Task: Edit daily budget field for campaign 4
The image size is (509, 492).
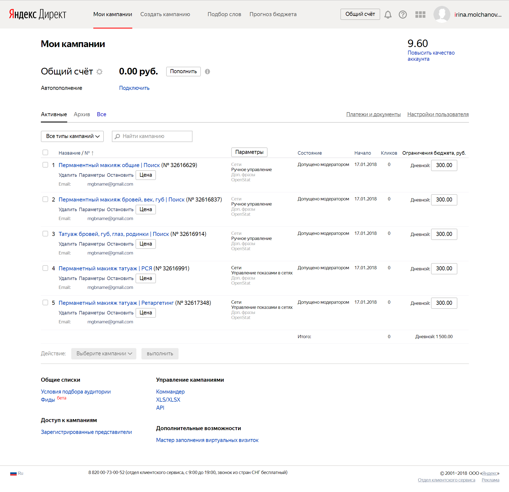Action: [x=444, y=268]
